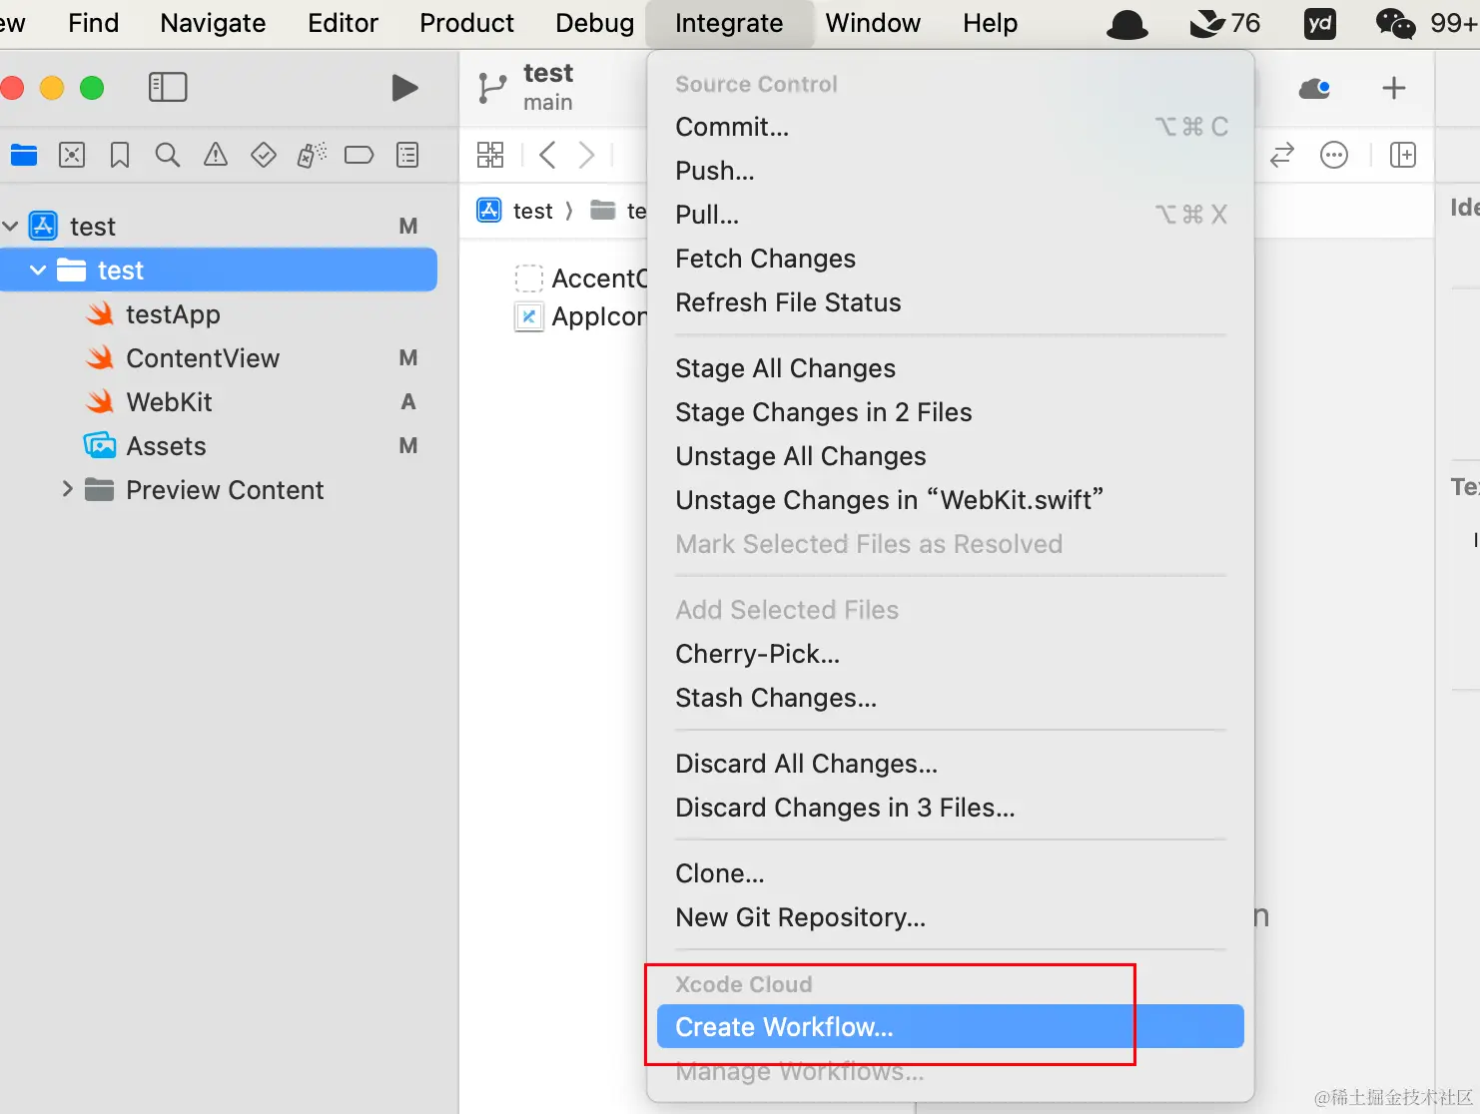This screenshot has width=1480, height=1114.
Task: Open the Report navigator icon
Action: (x=407, y=155)
